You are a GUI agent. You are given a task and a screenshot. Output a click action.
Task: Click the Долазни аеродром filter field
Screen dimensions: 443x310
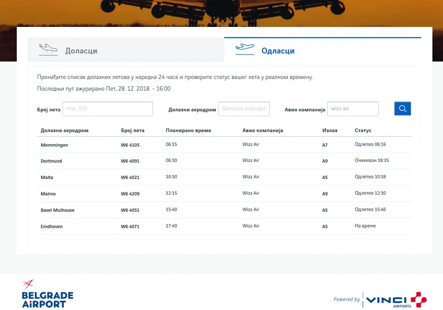pos(243,109)
